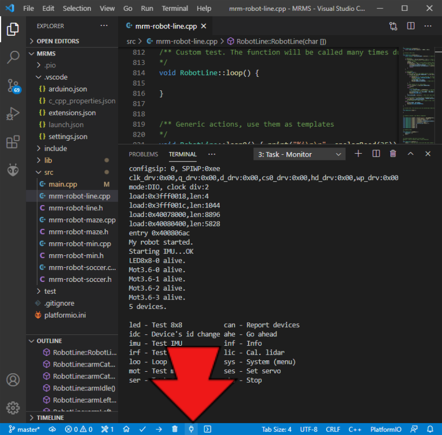Switch to the PROBLEMS tab
Image resolution: width=442 pixels, height=435 pixels.
[143, 154]
